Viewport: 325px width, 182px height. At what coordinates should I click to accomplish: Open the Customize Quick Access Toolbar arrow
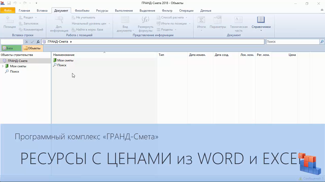coord(36,3)
